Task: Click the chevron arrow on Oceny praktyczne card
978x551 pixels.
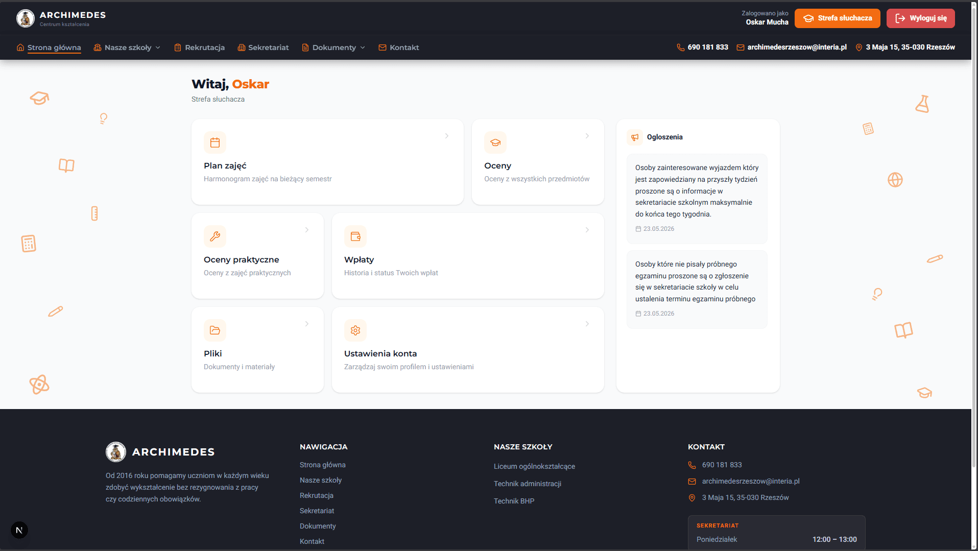Action: point(307,230)
